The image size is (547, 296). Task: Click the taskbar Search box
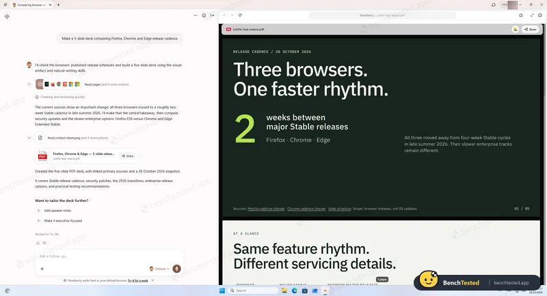click(254, 291)
